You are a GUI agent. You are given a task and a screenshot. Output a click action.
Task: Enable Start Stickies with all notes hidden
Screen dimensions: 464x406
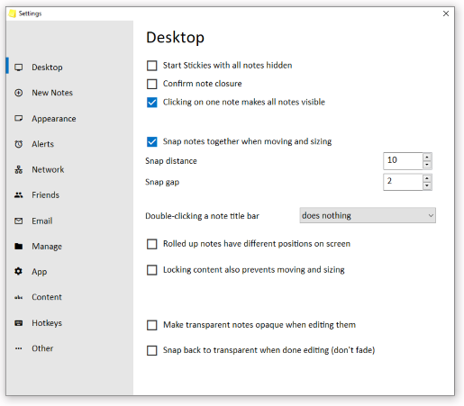(x=152, y=66)
